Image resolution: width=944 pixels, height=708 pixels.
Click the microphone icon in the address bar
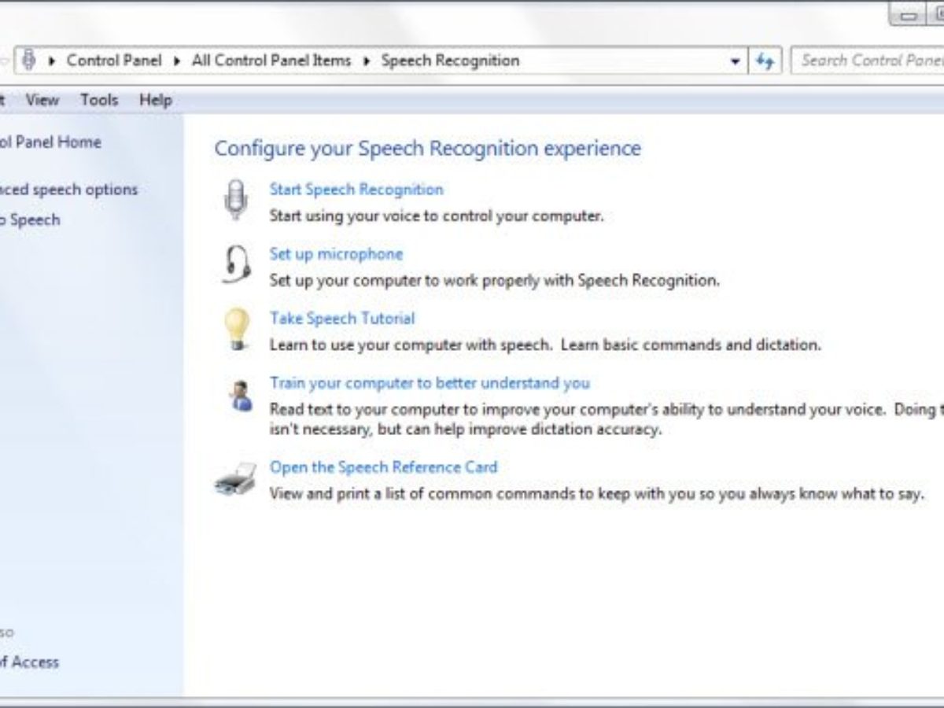coord(29,60)
